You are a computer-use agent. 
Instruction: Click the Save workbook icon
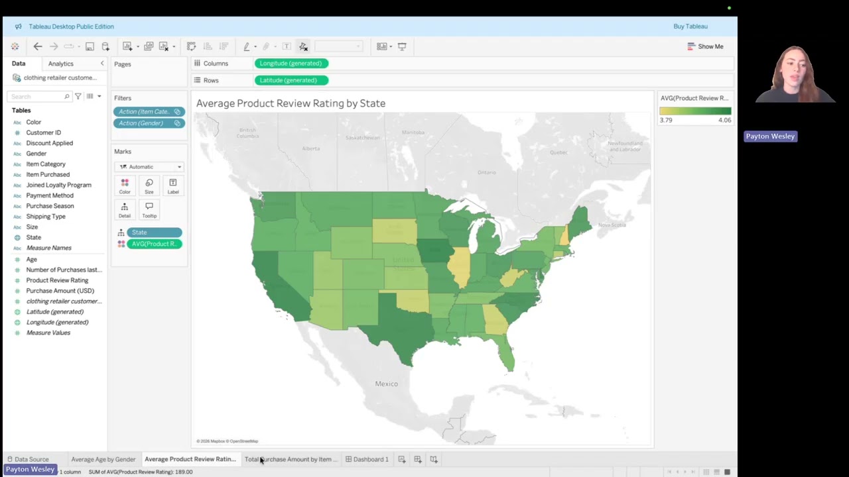(x=90, y=46)
